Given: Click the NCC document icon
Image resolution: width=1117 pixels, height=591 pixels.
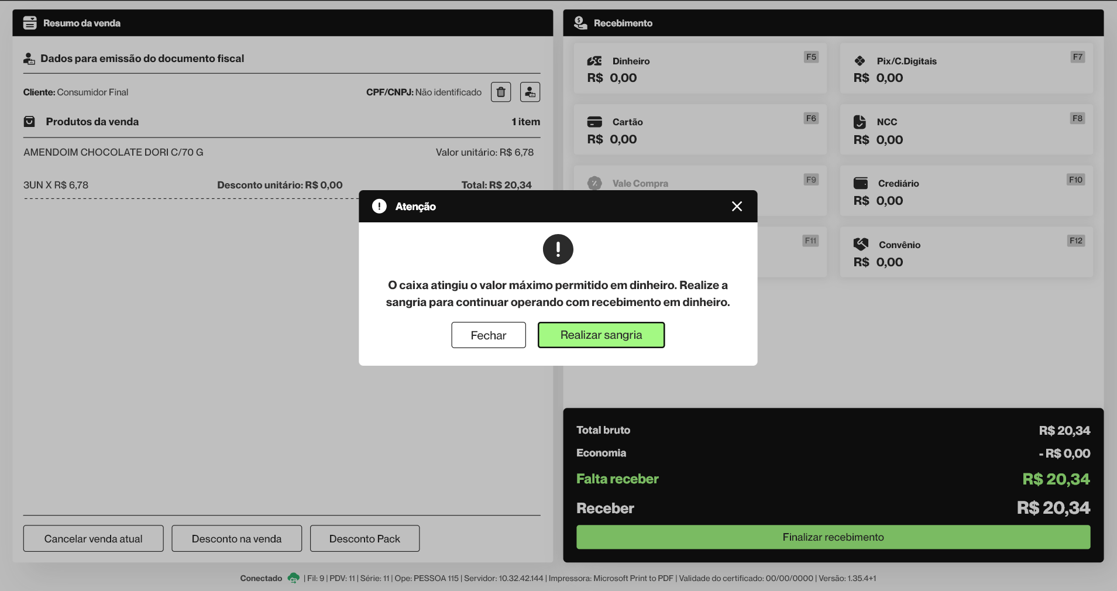Looking at the screenshot, I should tap(860, 122).
